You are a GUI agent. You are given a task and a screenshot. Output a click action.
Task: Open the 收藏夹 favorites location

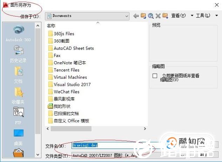(18, 96)
